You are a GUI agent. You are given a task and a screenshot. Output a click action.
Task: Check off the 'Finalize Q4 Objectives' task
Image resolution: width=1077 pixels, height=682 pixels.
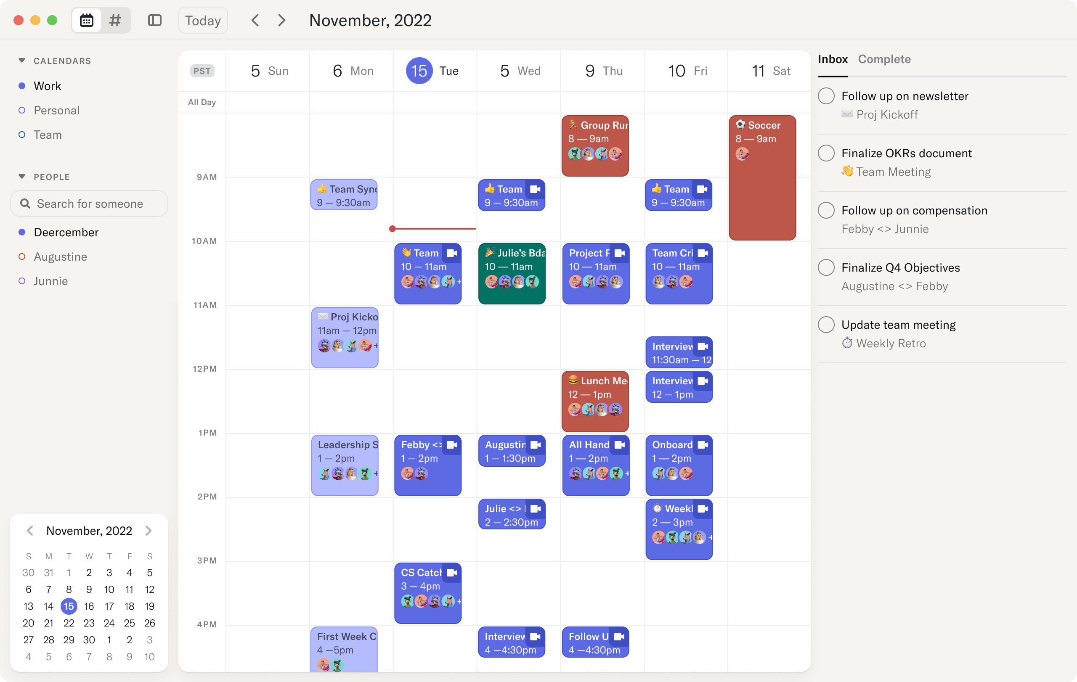[826, 267]
